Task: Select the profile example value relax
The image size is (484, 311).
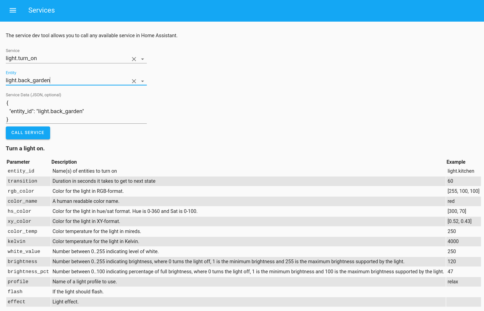Action: click(x=453, y=282)
